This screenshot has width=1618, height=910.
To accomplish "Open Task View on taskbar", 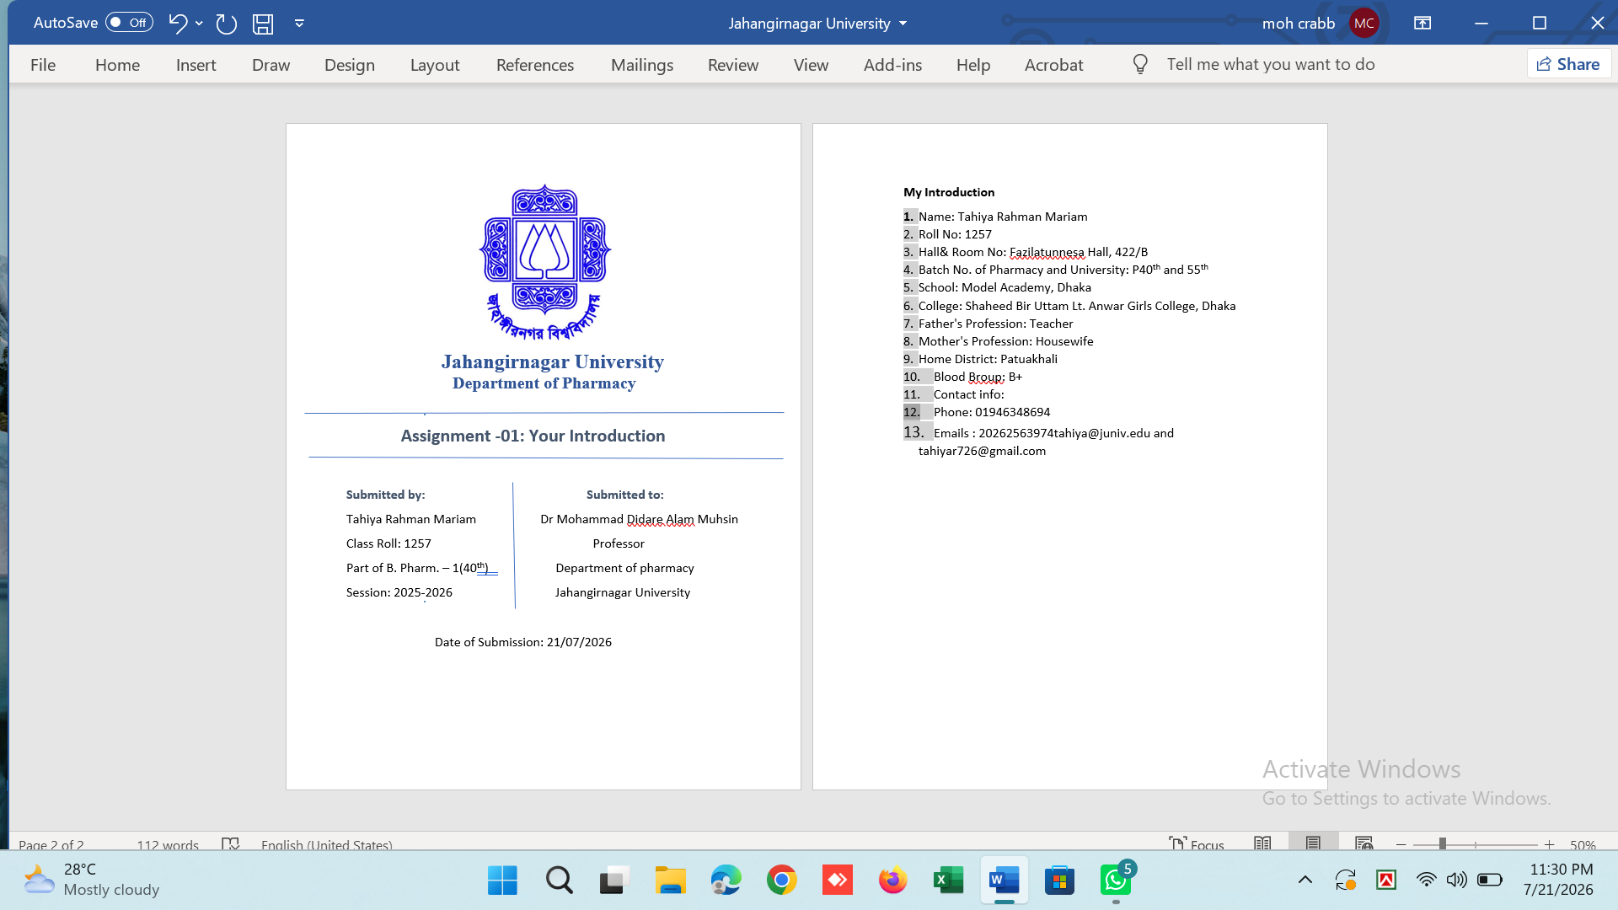I will [x=614, y=881].
